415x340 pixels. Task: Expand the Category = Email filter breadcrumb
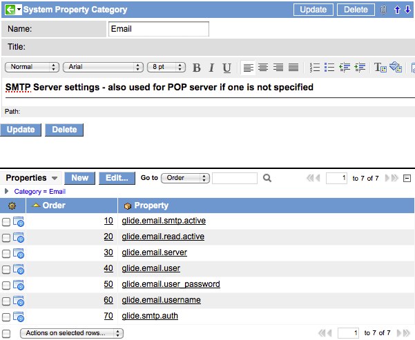[7, 191]
